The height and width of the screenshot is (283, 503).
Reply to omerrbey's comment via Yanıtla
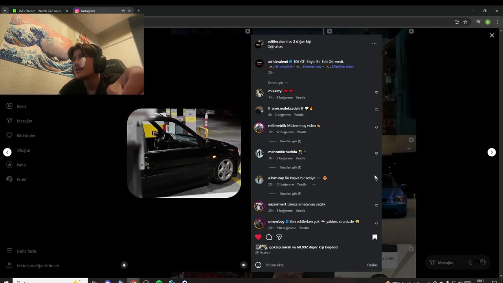(304, 228)
